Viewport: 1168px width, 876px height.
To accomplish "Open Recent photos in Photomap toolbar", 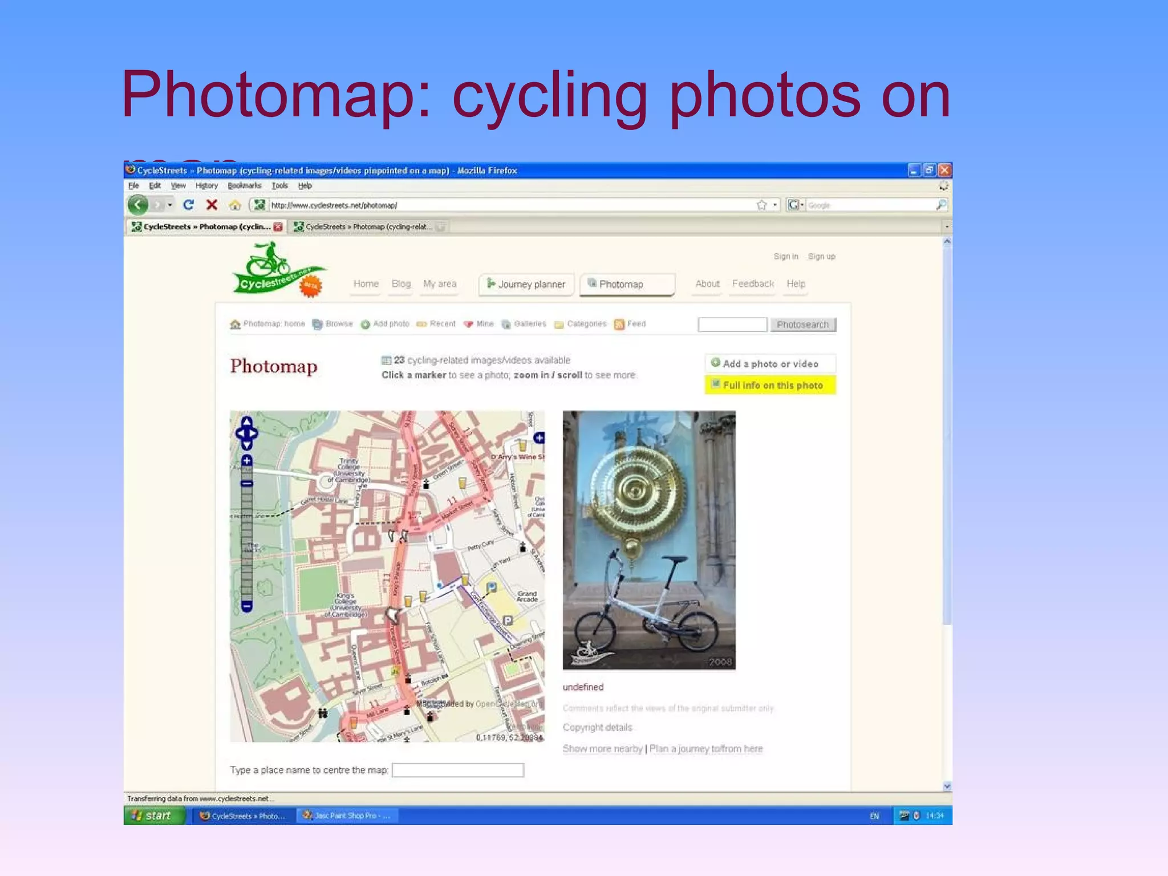I will tap(436, 324).
